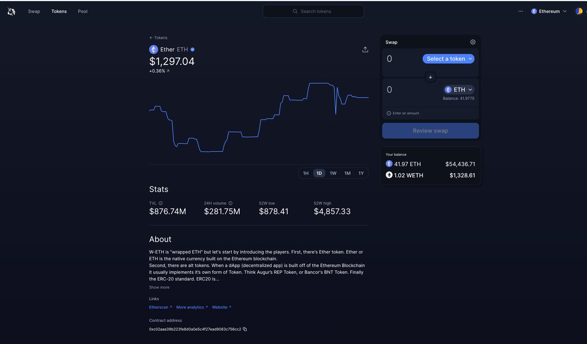Click the bottom ETH amount input
This screenshot has width=587, height=344.
(x=413, y=89)
